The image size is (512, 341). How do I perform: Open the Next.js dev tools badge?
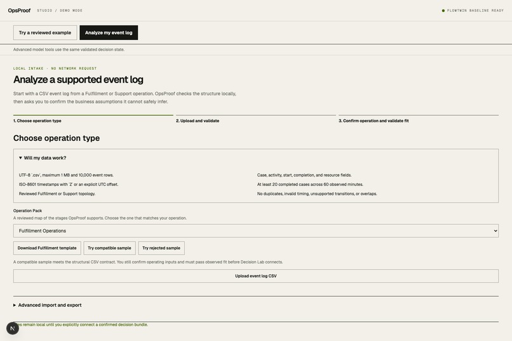tap(13, 328)
